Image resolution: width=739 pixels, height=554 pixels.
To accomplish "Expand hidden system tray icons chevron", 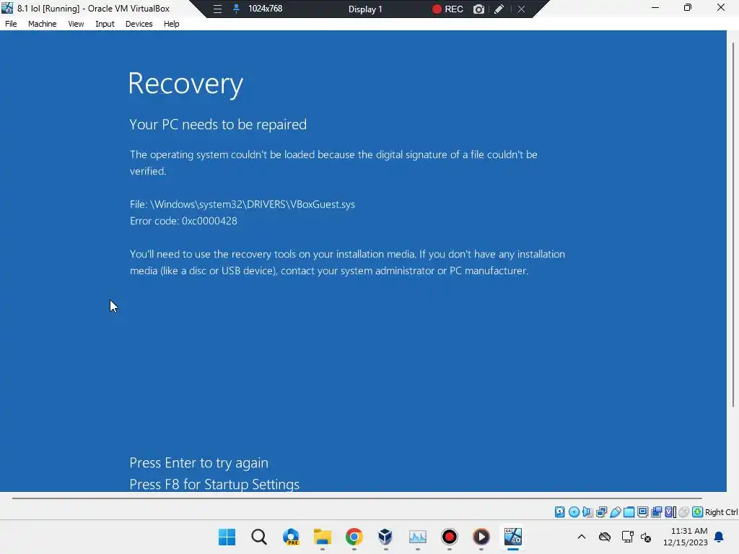I will [x=582, y=537].
